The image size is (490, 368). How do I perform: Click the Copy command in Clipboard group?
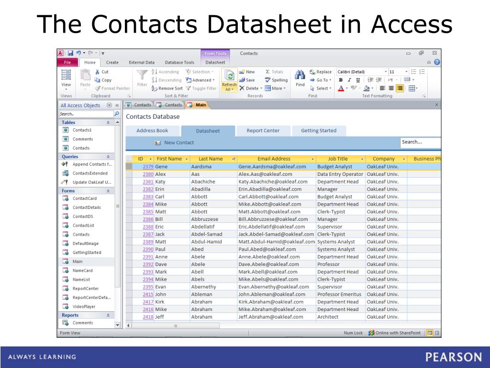click(103, 80)
